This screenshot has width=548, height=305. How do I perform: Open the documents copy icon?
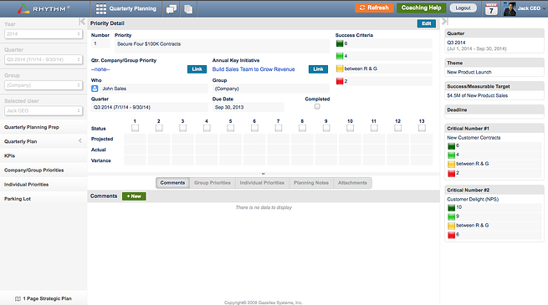(x=188, y=9)
